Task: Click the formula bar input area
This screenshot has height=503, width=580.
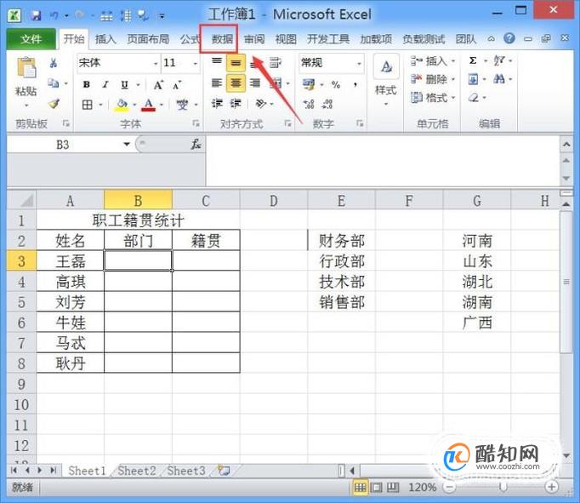Action: tap(382, 161)
